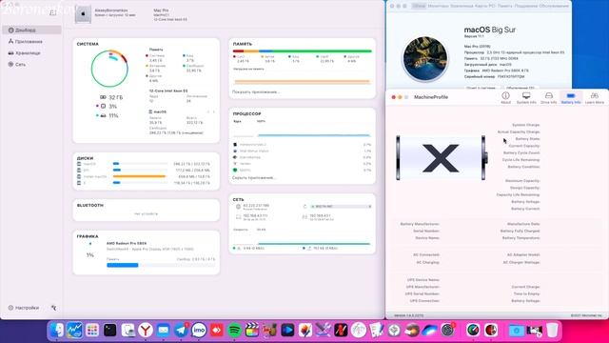
Task: Click the orange install disk usage bar
Action: (x=140, y=176)
